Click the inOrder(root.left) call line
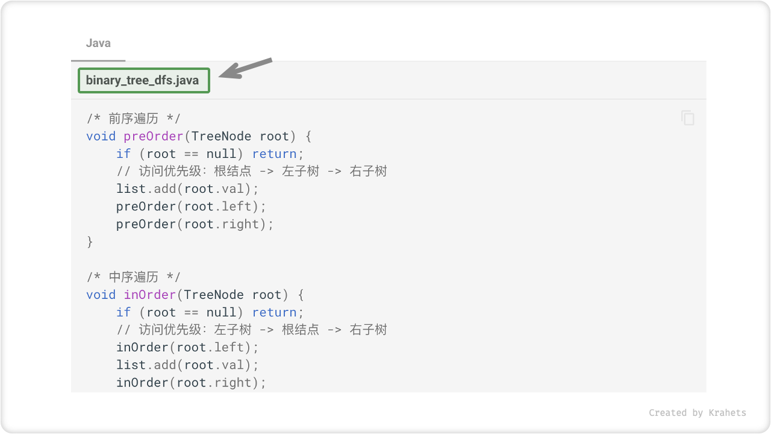Screen dimensions: 771x434 click(x=187, y=348)
